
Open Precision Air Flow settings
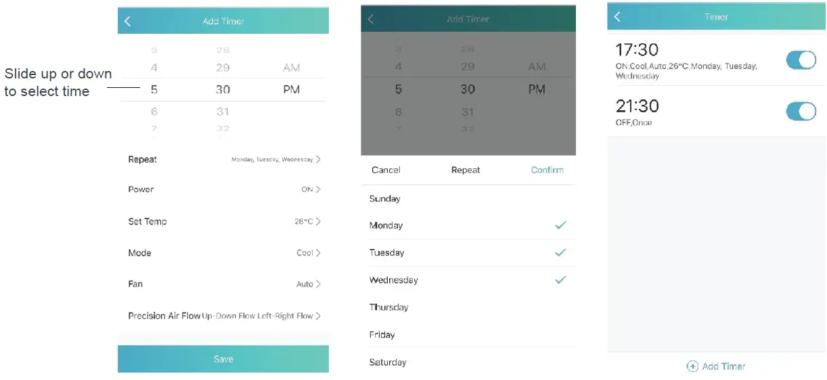223,316
